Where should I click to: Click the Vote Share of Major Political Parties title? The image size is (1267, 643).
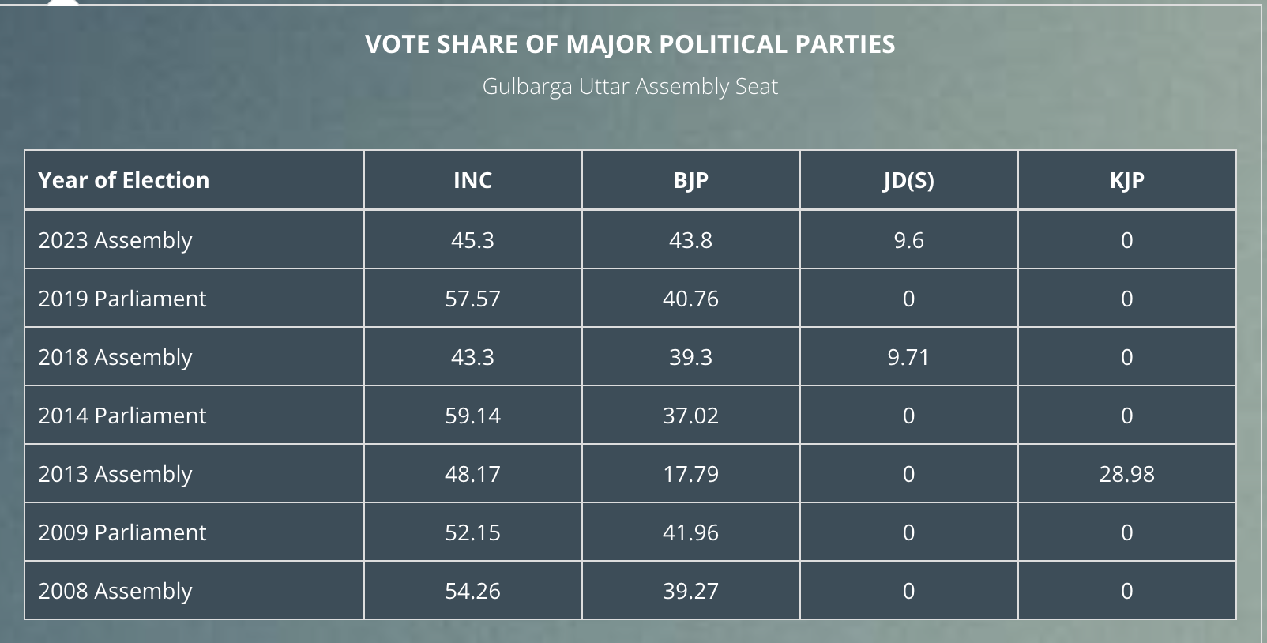pos(630,44)
